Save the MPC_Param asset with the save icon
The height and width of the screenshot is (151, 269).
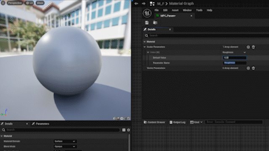(147, 23)
